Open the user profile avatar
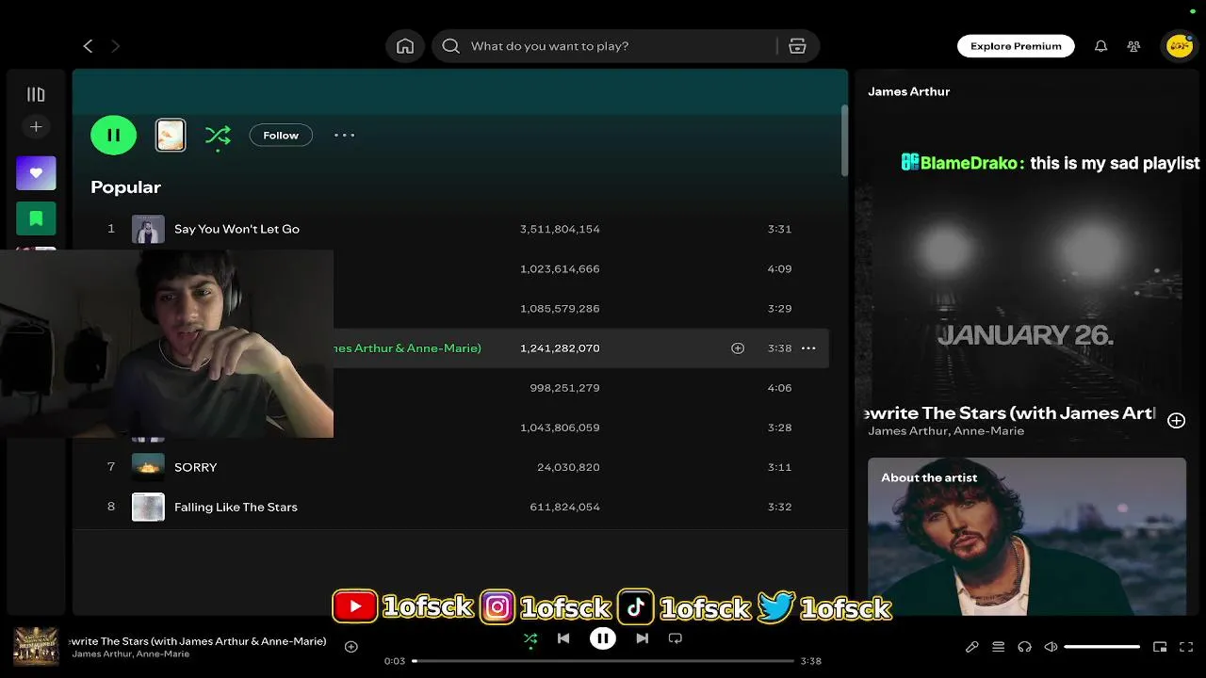The height and width of the screenshot is (678, 1206). 1180,46
